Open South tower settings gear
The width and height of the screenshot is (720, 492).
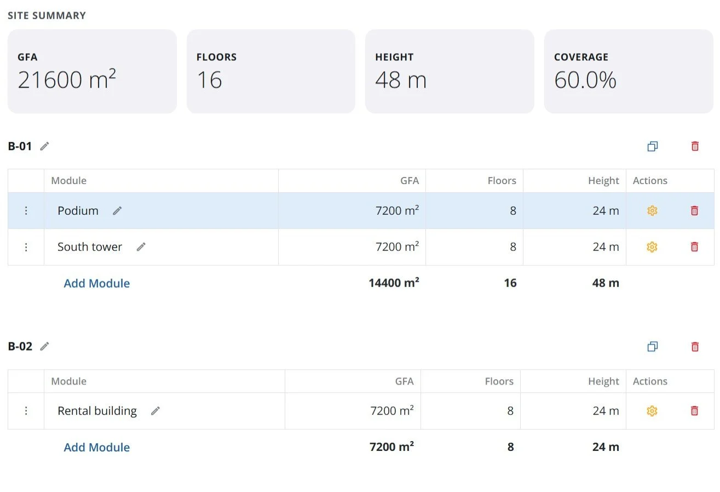pyautogui.click(x=652, y=247)
